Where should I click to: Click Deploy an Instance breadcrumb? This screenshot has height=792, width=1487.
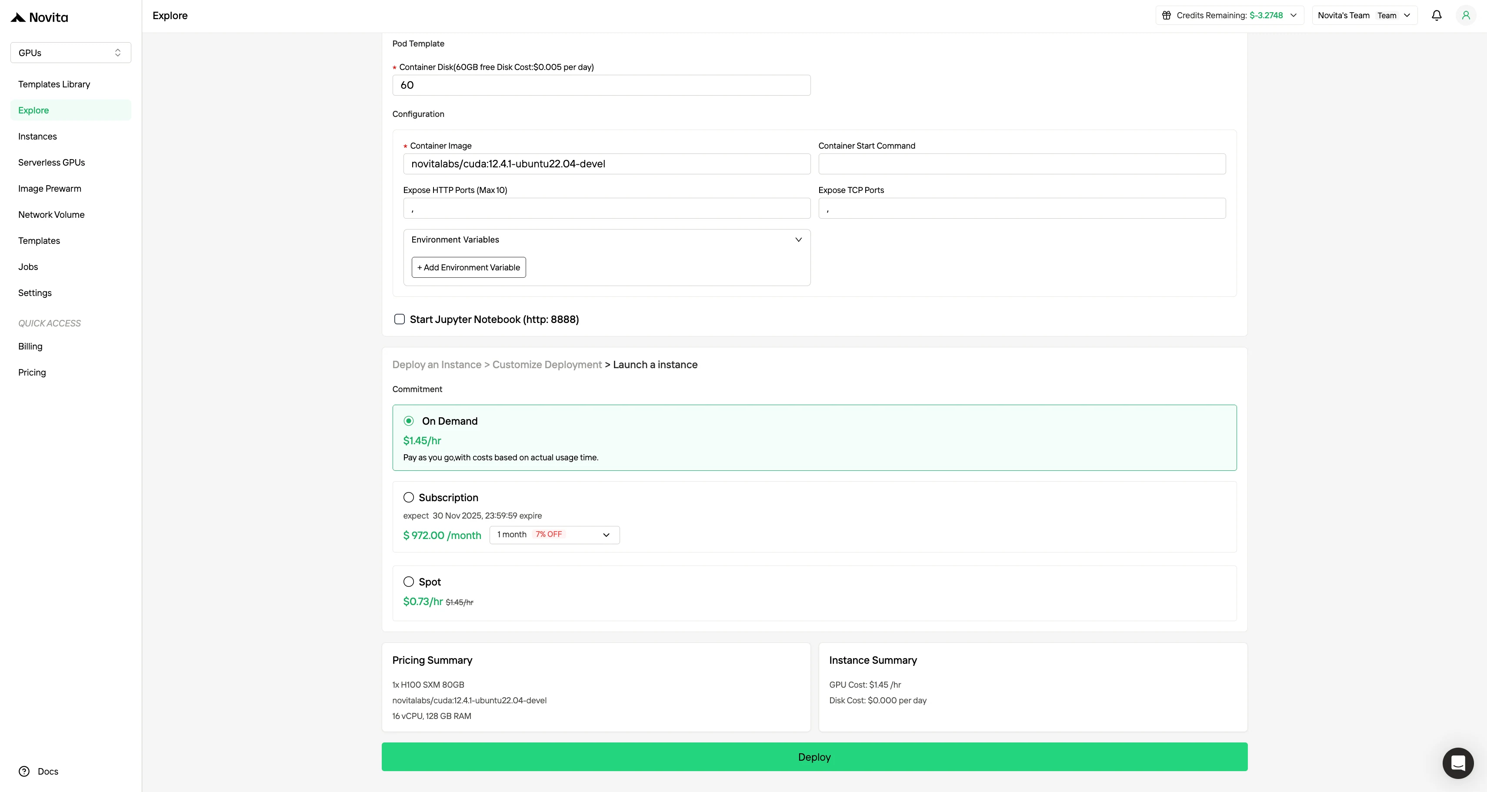437,365
